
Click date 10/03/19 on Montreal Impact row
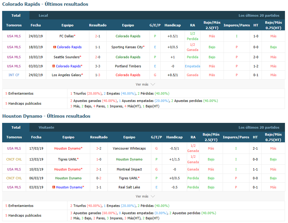[36, 169]
